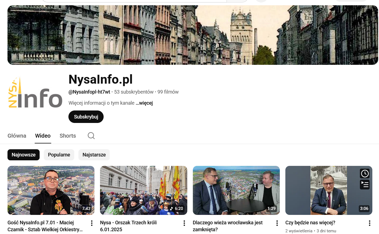379x234 pixels.
Task: Select the Najnowsze sort filter
Action: point(24,155)
